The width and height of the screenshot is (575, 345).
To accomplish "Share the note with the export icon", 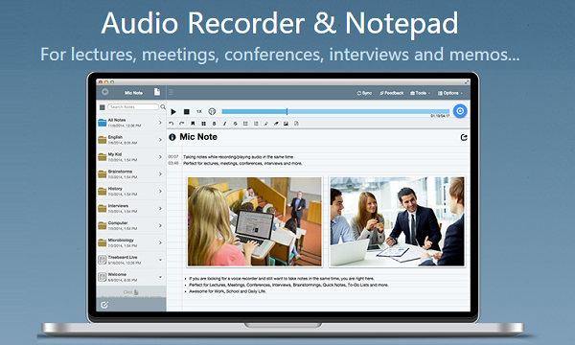I will 464,137.
